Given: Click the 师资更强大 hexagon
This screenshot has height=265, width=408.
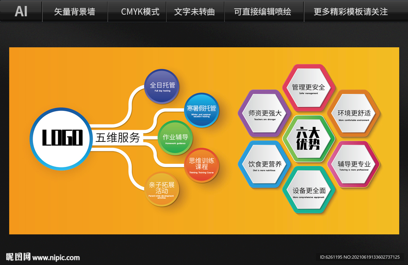Looking at the screenshot, I should [x=265, y=113].
